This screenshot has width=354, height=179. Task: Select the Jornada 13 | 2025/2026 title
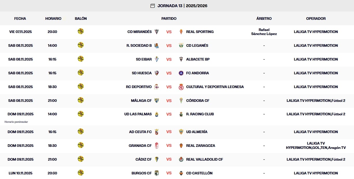coord(182,6)
